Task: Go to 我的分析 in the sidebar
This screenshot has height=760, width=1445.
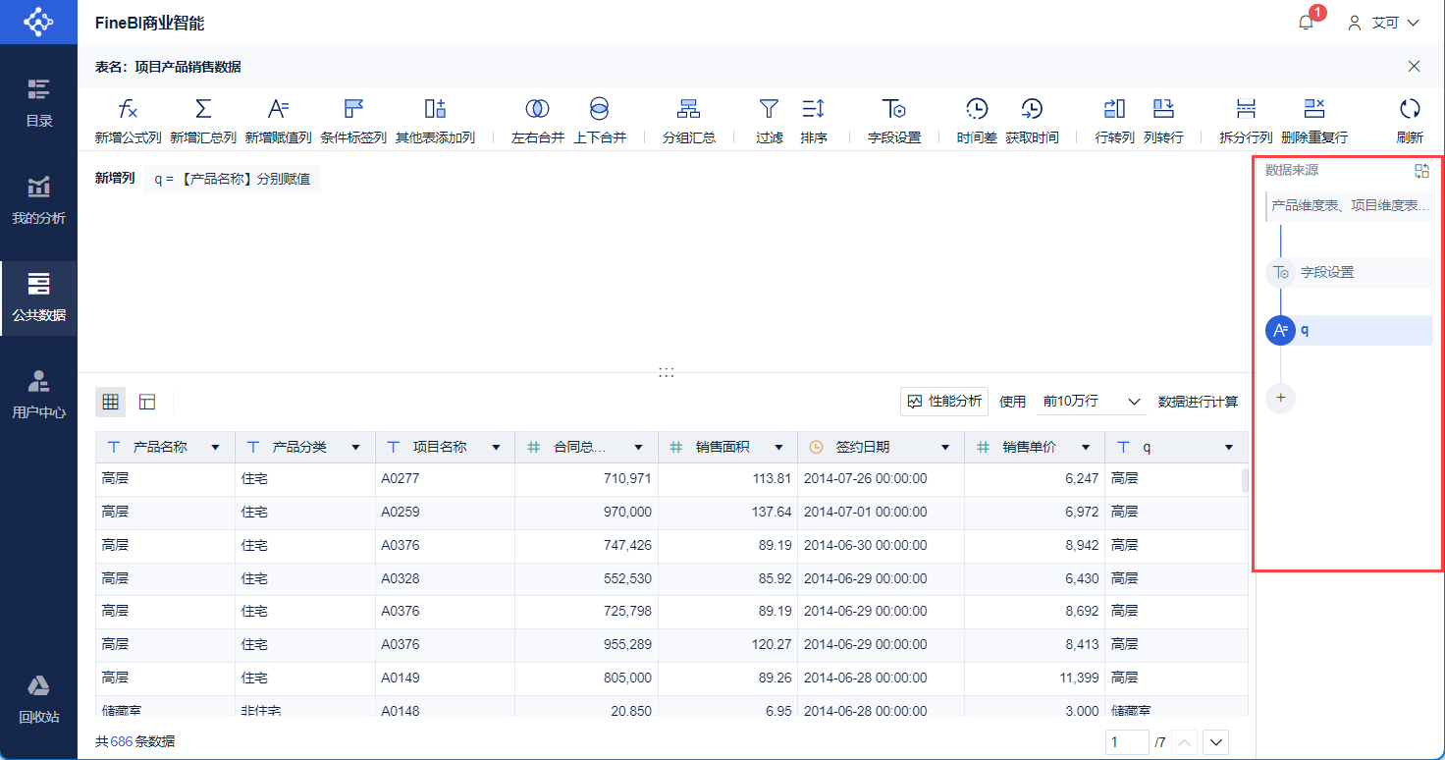Action: 38,200
